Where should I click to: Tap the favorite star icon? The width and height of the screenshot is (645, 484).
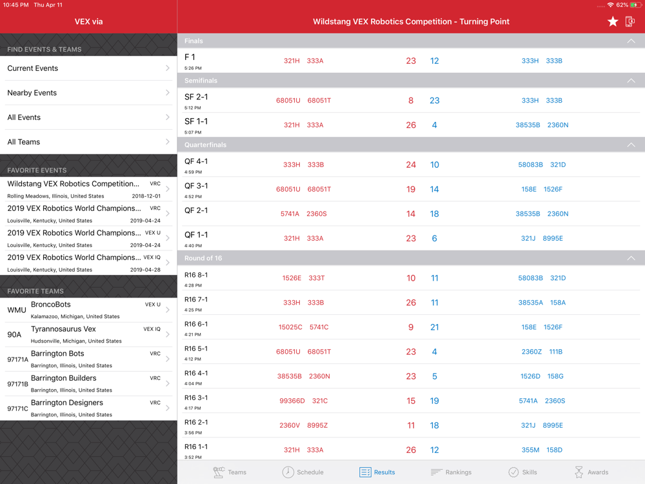point(613,21)
